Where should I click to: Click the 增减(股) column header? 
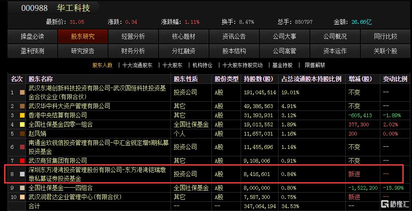click(360, 79)
